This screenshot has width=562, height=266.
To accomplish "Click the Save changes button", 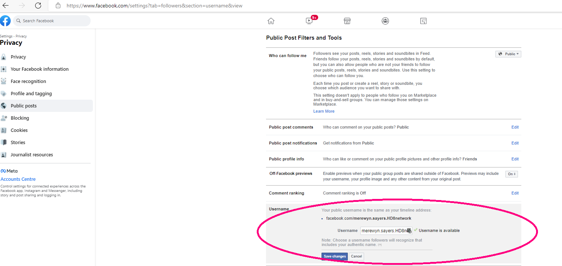I will tap(334, 256).
